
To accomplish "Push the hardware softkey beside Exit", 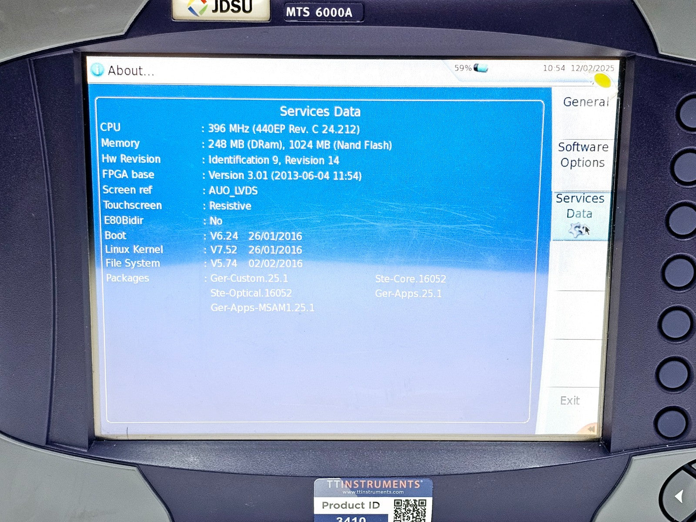I will [671, 422].
